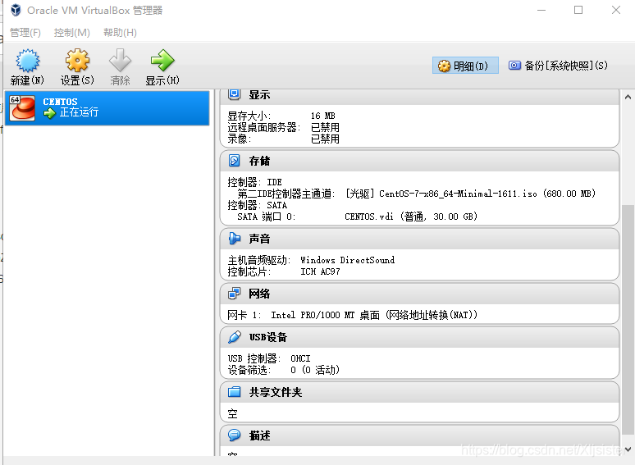
Task: Open 设置(S) settings gear icon
Action: (x=77, y=61)
